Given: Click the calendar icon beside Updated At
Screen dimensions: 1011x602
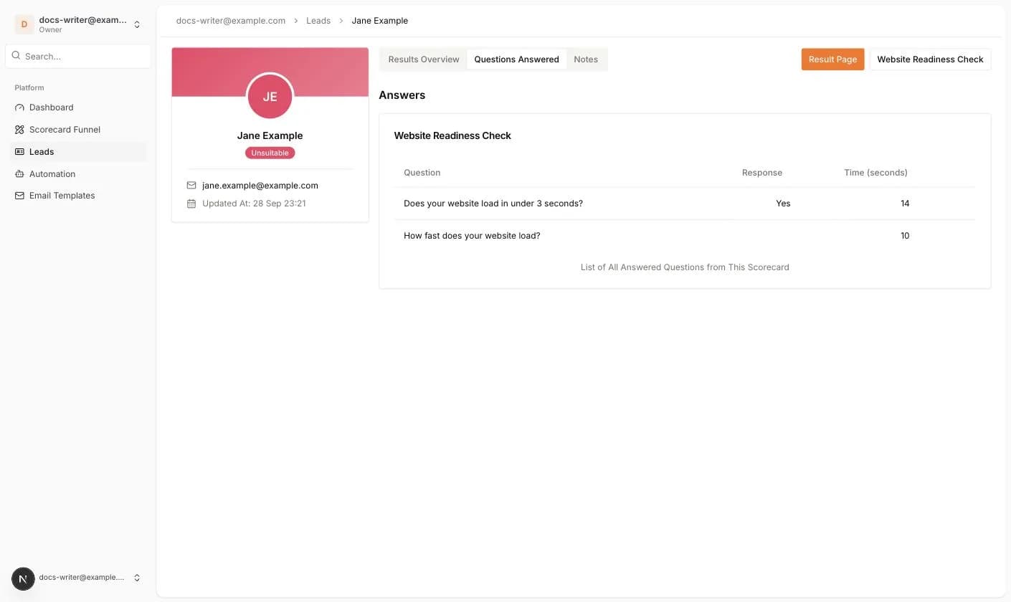Looking at the screenshot, I should (191, 204).
